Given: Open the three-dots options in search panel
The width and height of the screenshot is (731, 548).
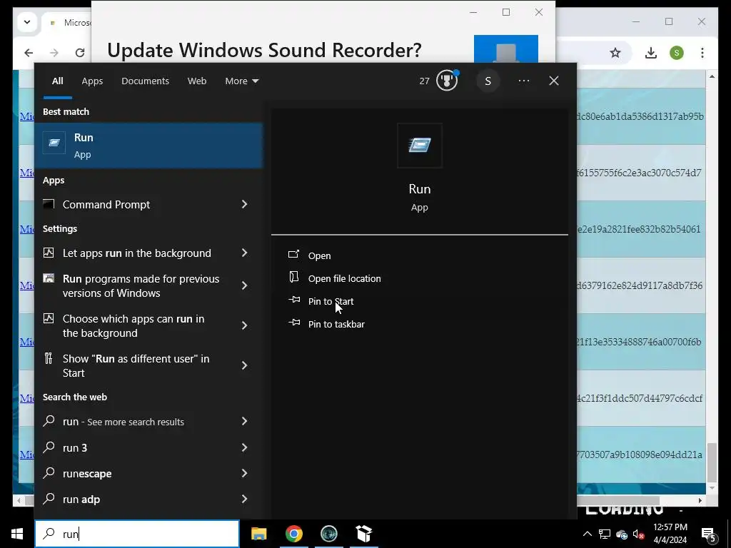Looking at the screenshot, I should pyautogui.click(x=524, y=81).
